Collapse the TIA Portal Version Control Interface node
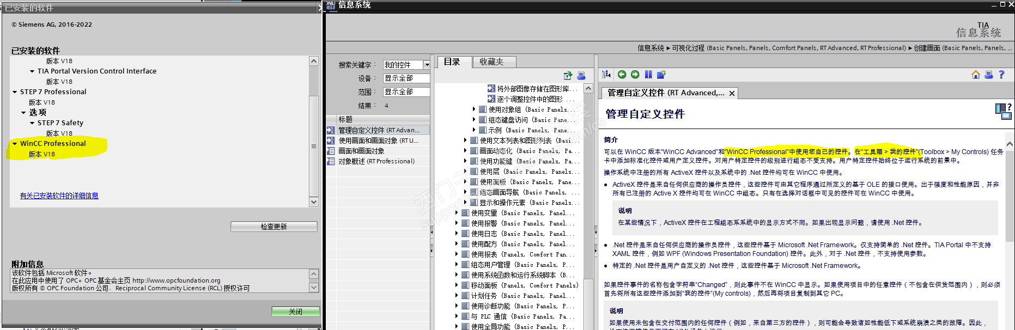 [x=32, y=71]
